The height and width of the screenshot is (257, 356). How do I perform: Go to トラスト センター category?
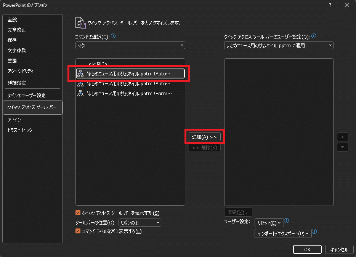pyautogui.click(x=32, y=130)
